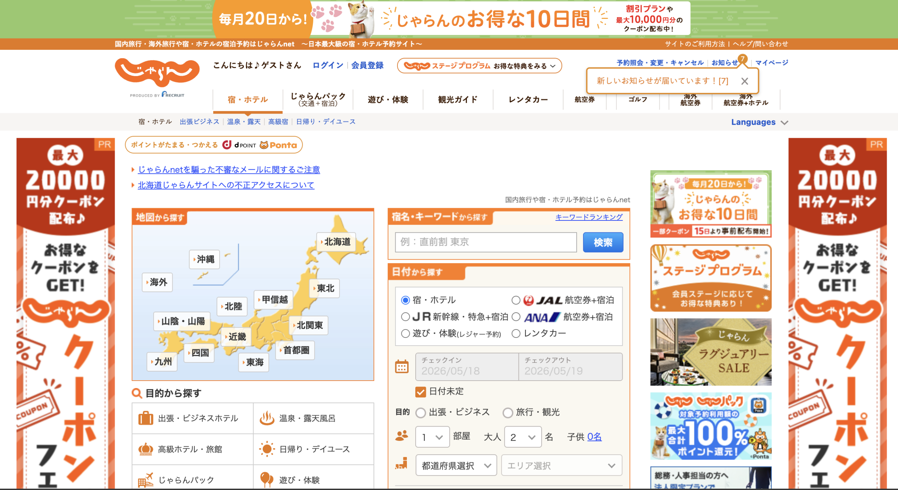The image size is (898, 490).
Task: Click the マイページ link
Action: coord(771,62)
